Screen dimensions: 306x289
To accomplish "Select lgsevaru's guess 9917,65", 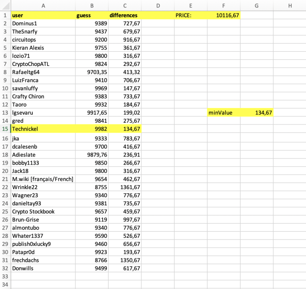I will pyautogui.click(x=92, y=112).
